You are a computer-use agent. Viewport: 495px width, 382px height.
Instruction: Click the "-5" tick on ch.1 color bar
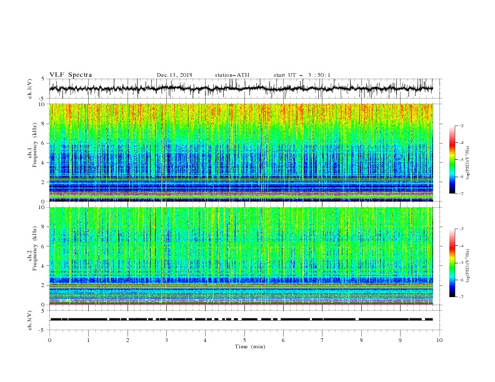click(x=461, y=160)
